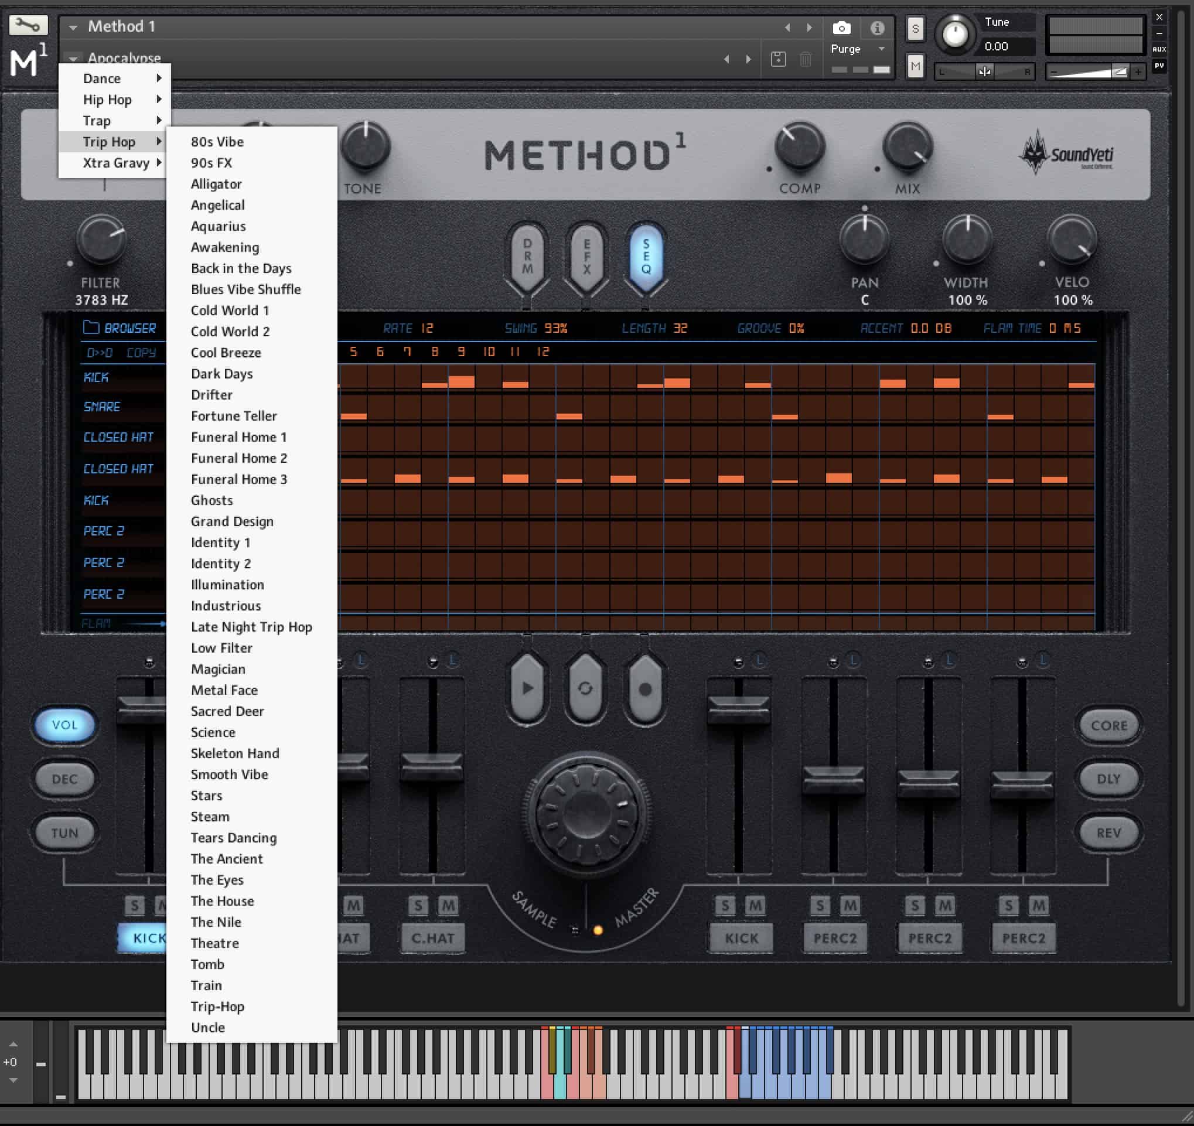Click the CORE button
This screenshot has height=1126, width=1194.
point(1108,725)
